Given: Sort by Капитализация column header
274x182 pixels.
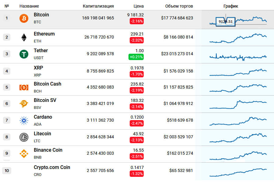Looking at the screenshot, I should pos(98,6).
